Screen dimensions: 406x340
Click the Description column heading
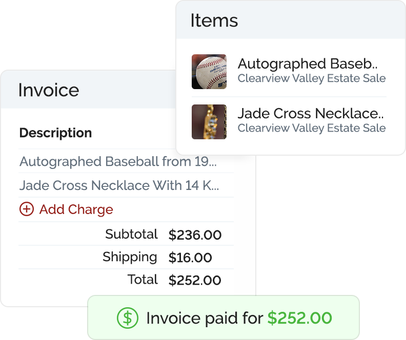pyautogui.click(x=56, y=133)
